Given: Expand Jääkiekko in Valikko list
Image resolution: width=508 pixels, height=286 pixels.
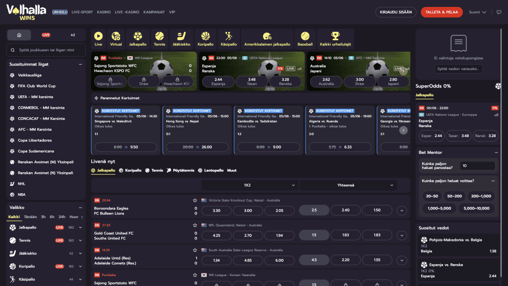Looking at the screenshot, I should click(x=80, y=254).
